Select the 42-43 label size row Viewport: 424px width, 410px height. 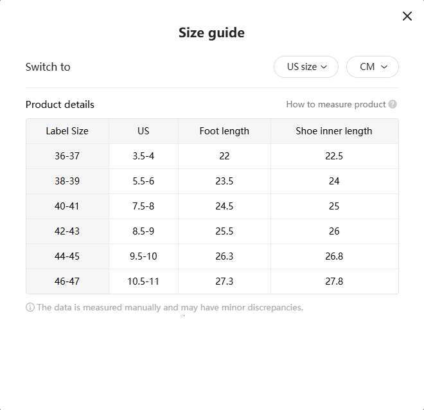pos(67,231)
